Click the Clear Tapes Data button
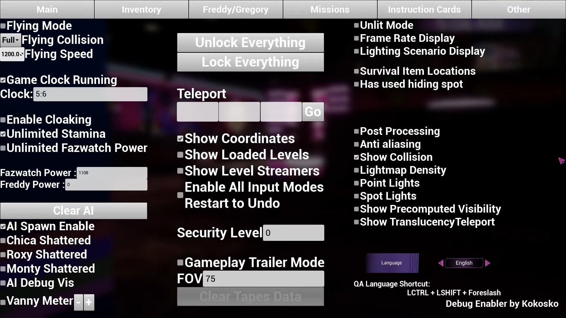 coord(250,296)
